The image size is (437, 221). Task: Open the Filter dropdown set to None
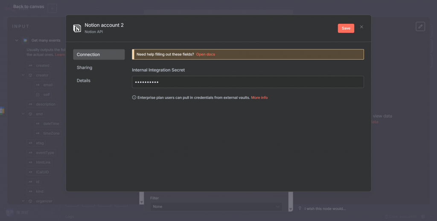click(x=216, y=207)
